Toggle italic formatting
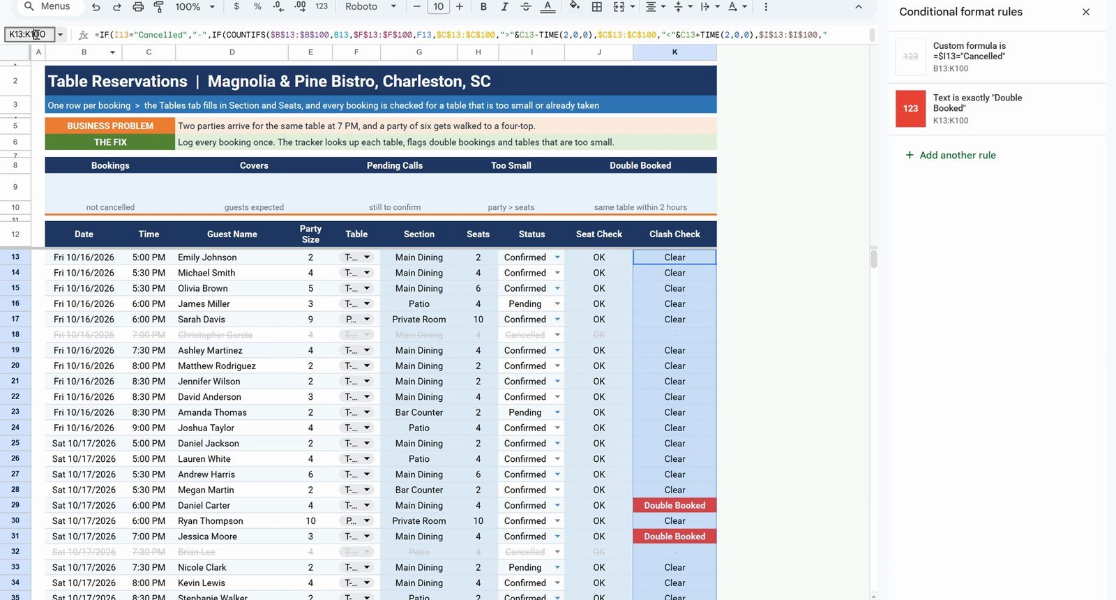Screen dimensions: 1116x600 (504, 7)
